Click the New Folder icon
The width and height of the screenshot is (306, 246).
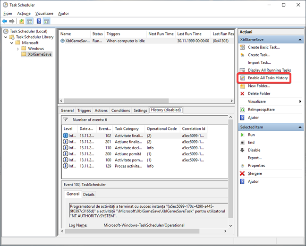tap(242, 86)
